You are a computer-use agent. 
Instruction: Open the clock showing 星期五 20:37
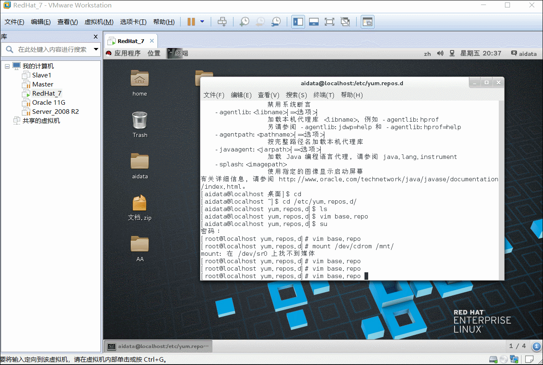coord(481,53)
